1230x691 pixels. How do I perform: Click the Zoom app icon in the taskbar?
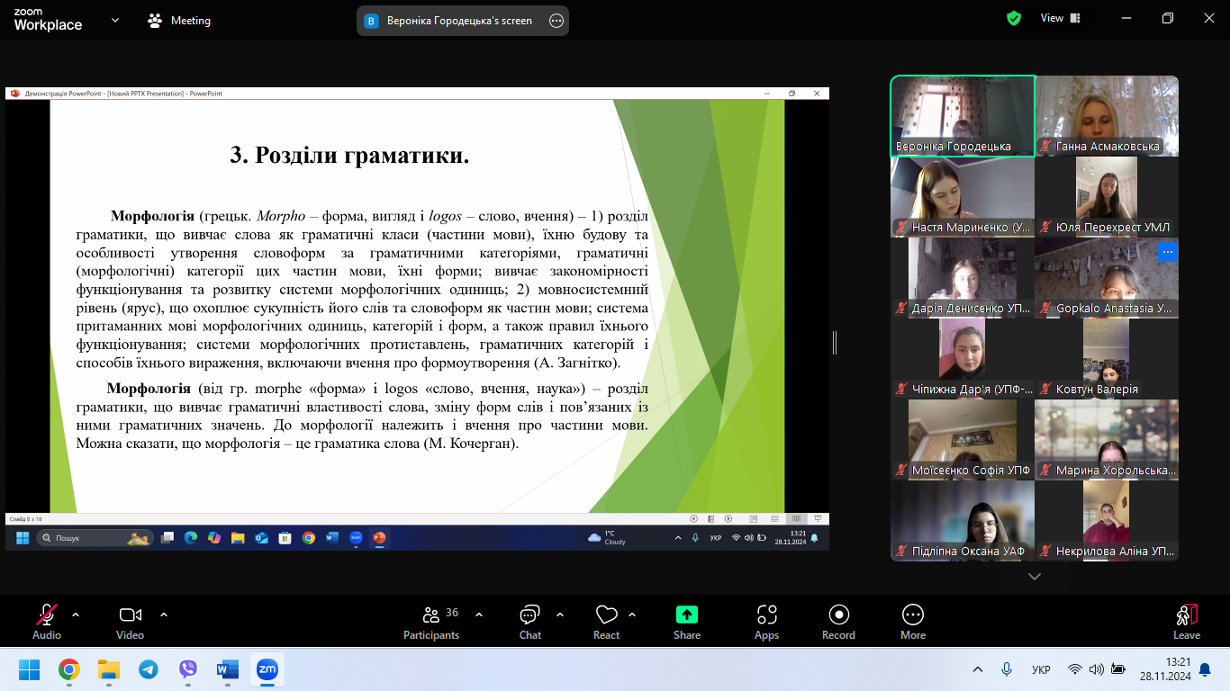(267, 669)
